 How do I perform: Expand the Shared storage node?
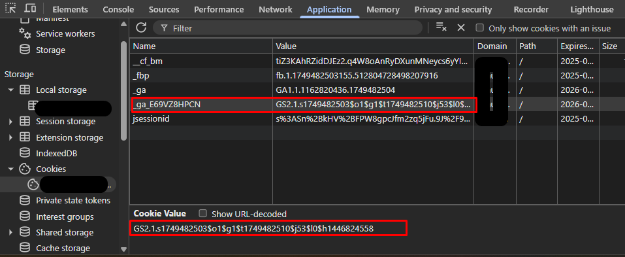pyautogui.click(x=10, y=232)
